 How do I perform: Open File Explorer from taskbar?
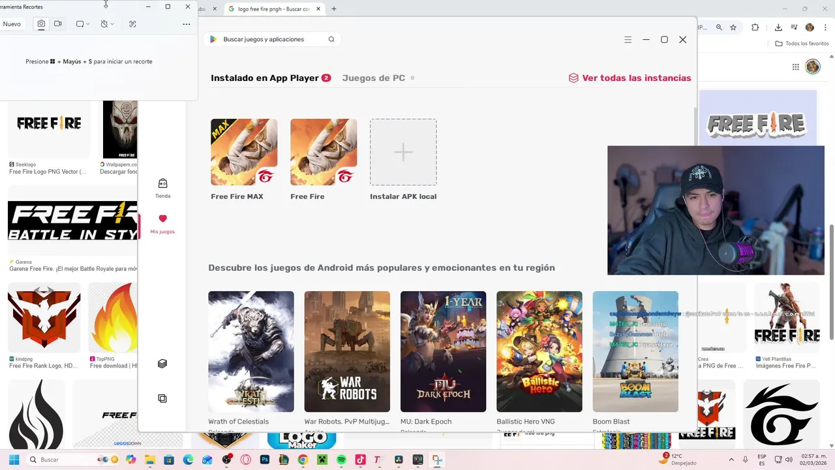point(150,460)
